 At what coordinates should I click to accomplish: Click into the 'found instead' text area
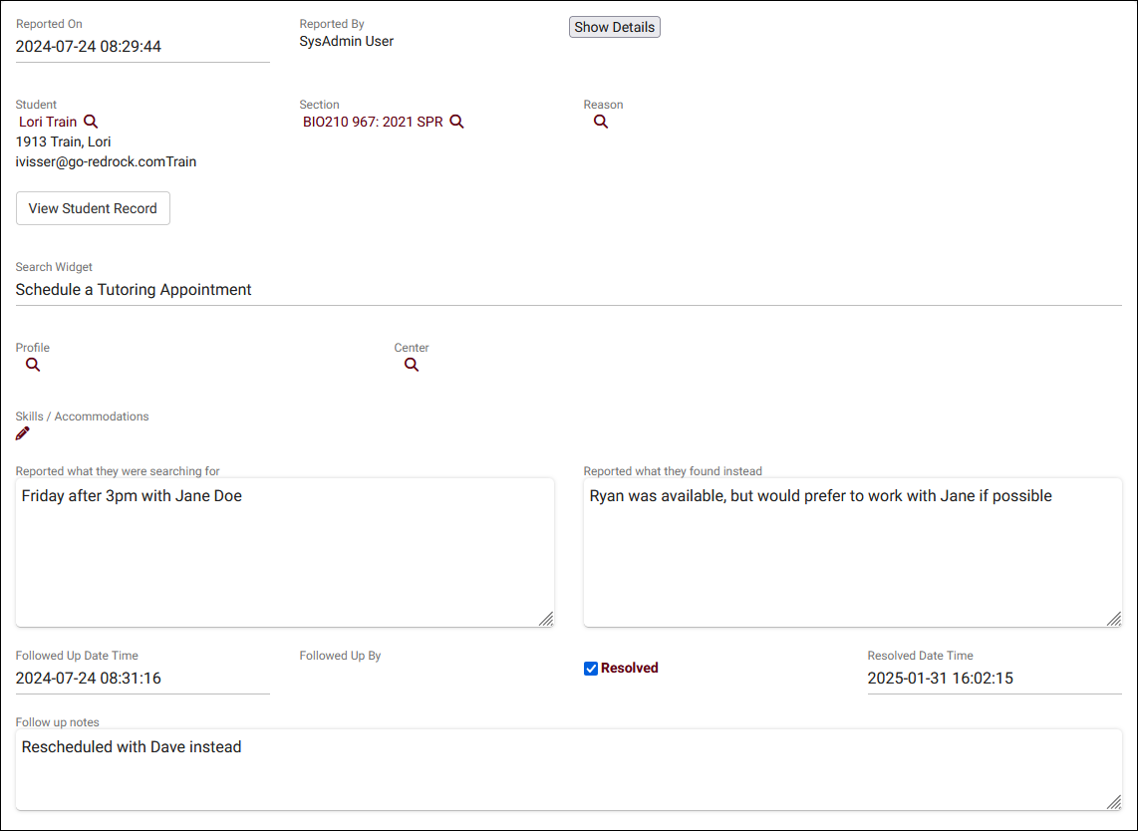coord(852,553)
